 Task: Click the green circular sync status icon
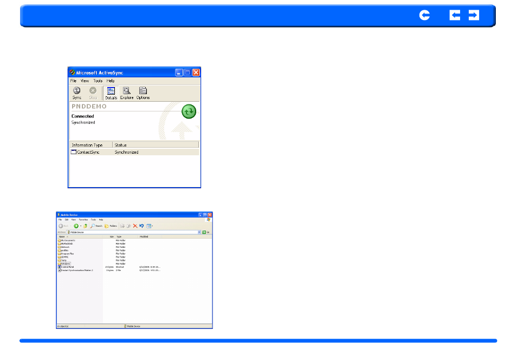point(189,111)
